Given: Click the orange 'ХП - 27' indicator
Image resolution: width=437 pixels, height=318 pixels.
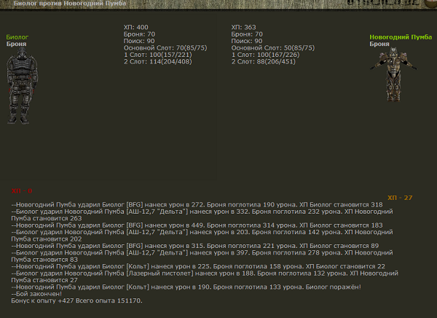Looking at the screenshot, I should (400, 198).
